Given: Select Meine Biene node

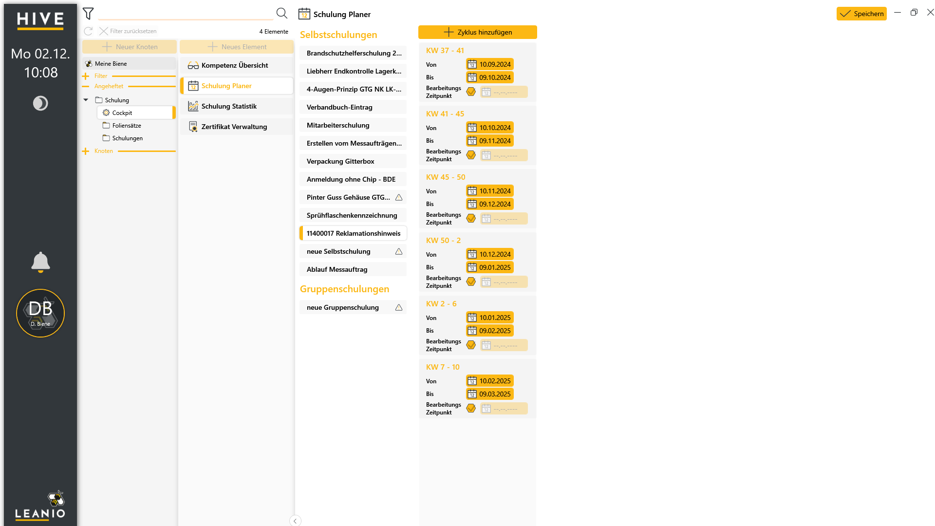Looking at the screenshot, I should point(129,63).
